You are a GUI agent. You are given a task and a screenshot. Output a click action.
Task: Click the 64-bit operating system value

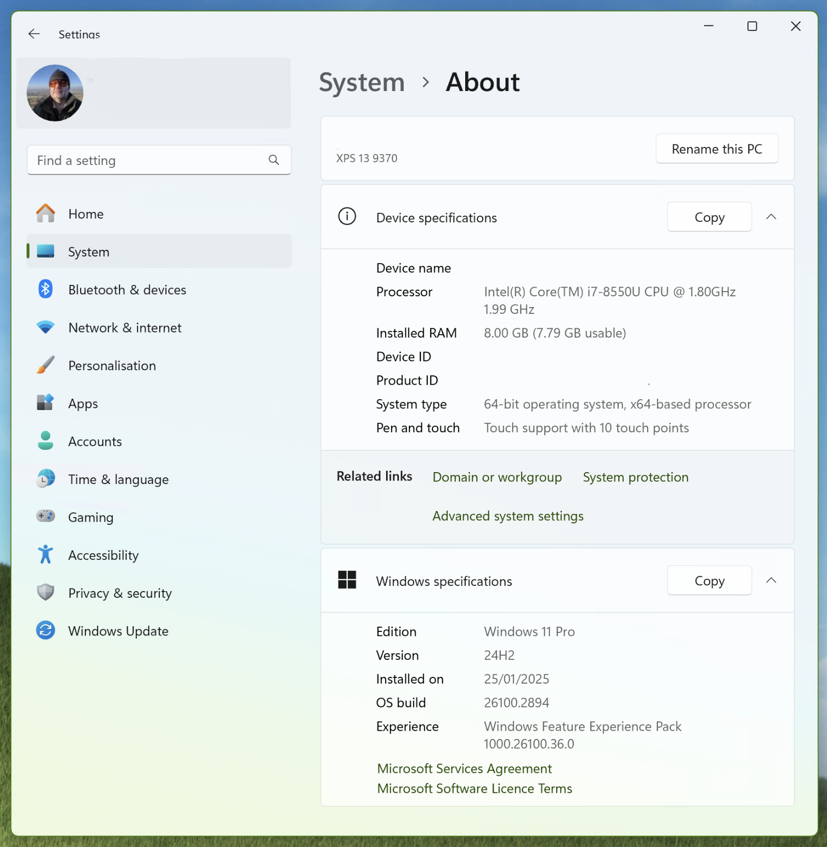point(618,404)
